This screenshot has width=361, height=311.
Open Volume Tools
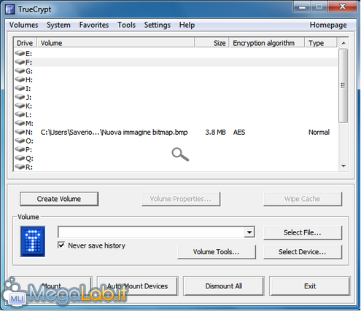(217, 252)
